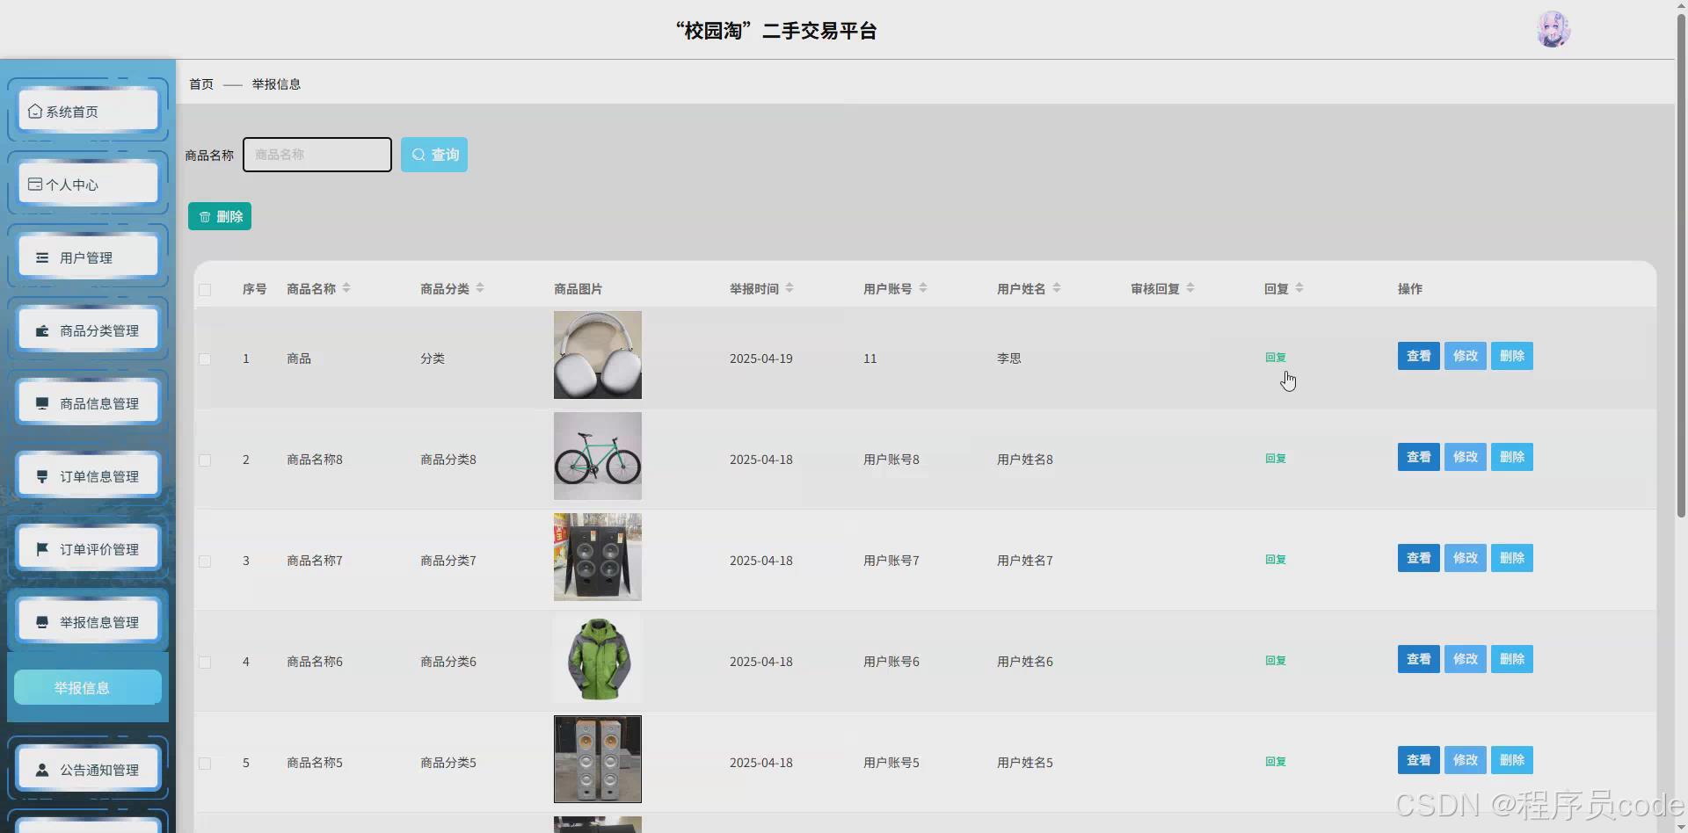
Task: Click the 用户管理 sidebar icon
Action: click(41, 257)
